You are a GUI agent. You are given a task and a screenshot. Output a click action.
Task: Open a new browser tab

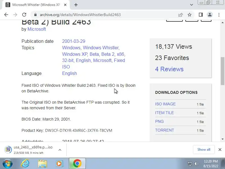(76, 5)
